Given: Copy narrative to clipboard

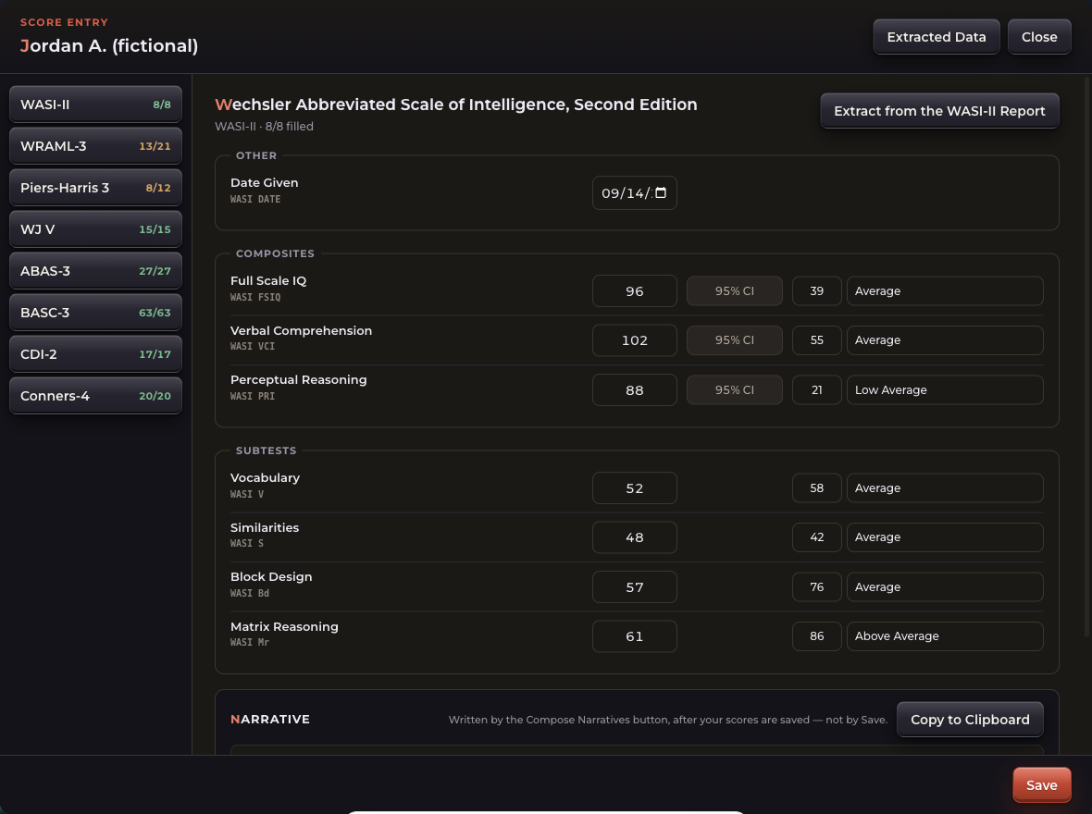Looking at the screenshot, I should tap(970, 720).
